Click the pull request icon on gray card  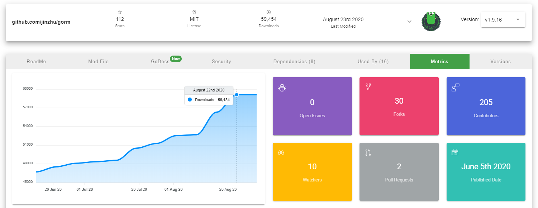(x=368, y=152)
